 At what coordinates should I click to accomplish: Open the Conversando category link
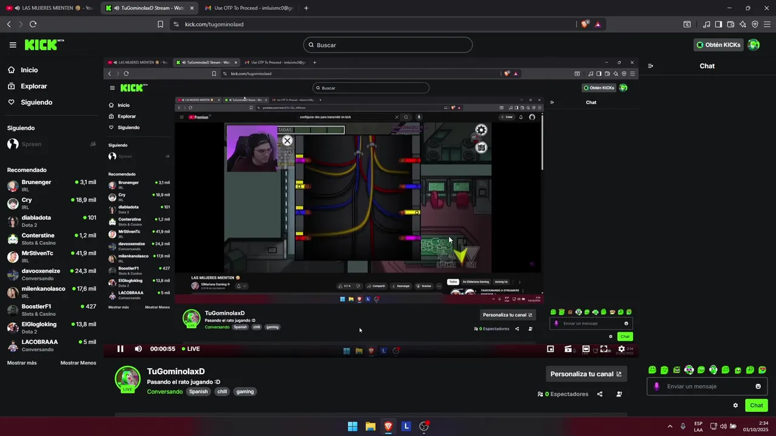pyautogui.click(x=165, y=392)
